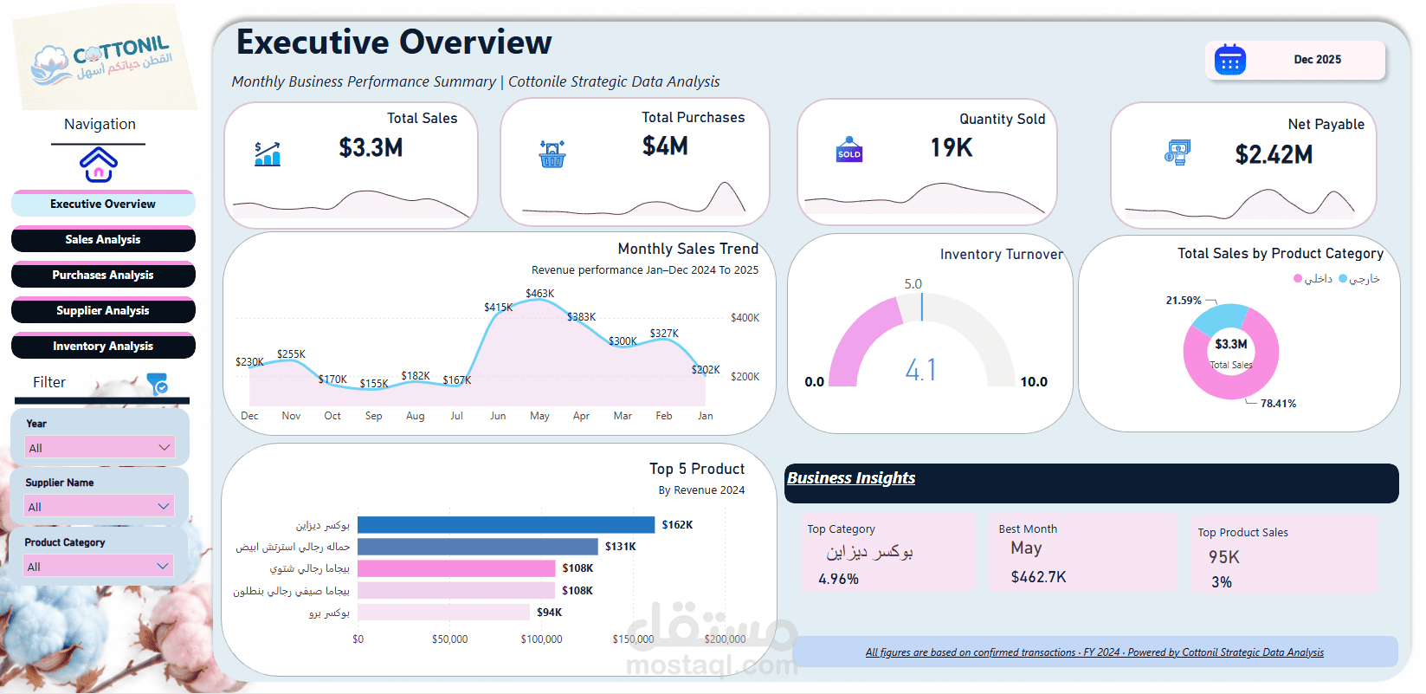Click the Top Category insight card
This screenshot has width=1426, height=694.
tap(887, 553)
